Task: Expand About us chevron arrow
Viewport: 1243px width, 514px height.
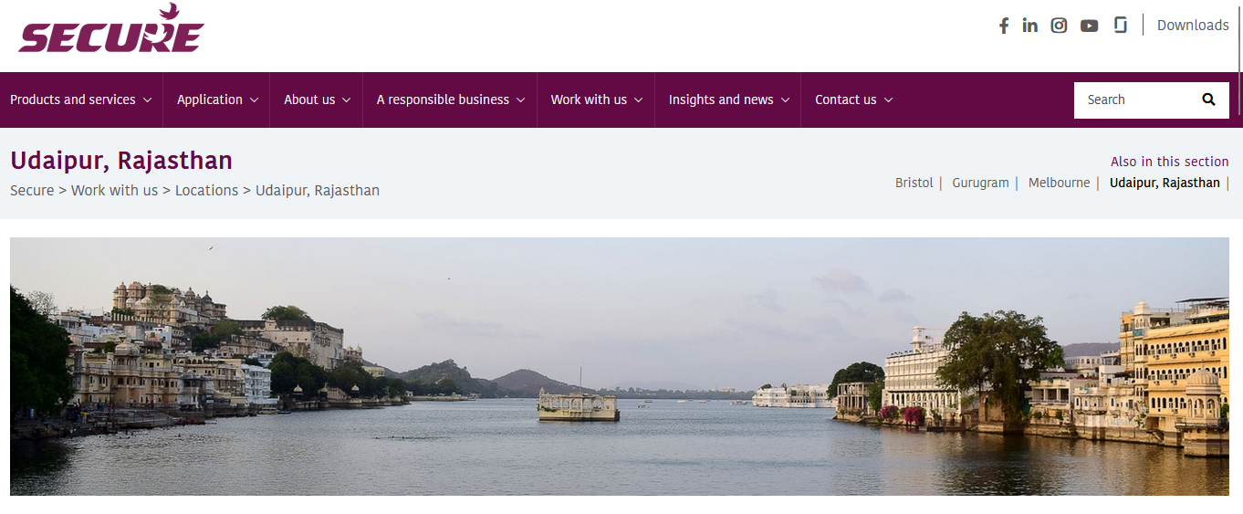Action: click(347, 100)
